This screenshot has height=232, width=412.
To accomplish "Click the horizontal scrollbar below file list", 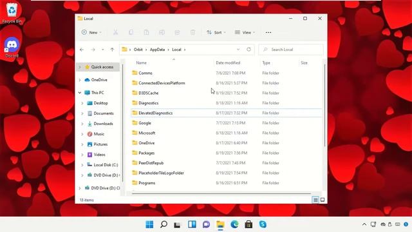I will [221, 193].
